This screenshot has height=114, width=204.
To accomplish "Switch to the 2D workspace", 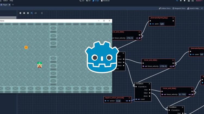I will click(82, 1).
